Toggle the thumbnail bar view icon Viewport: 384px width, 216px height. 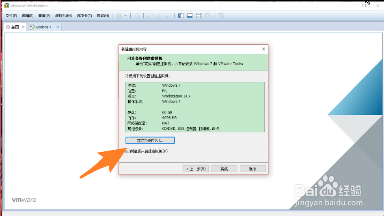[x=190, y=16]
